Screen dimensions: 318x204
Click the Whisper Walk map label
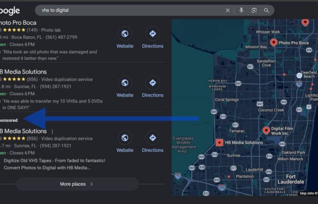point(268,32)
